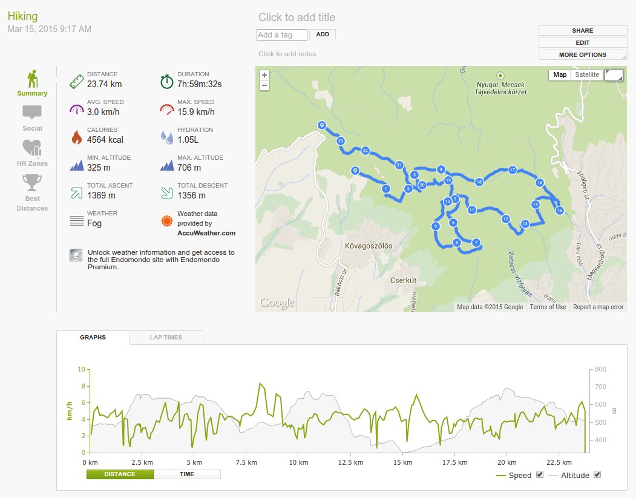Click the SHARE button
This screenshot has height=498, width=636.
pyautogui.click(x=583, y=30)
